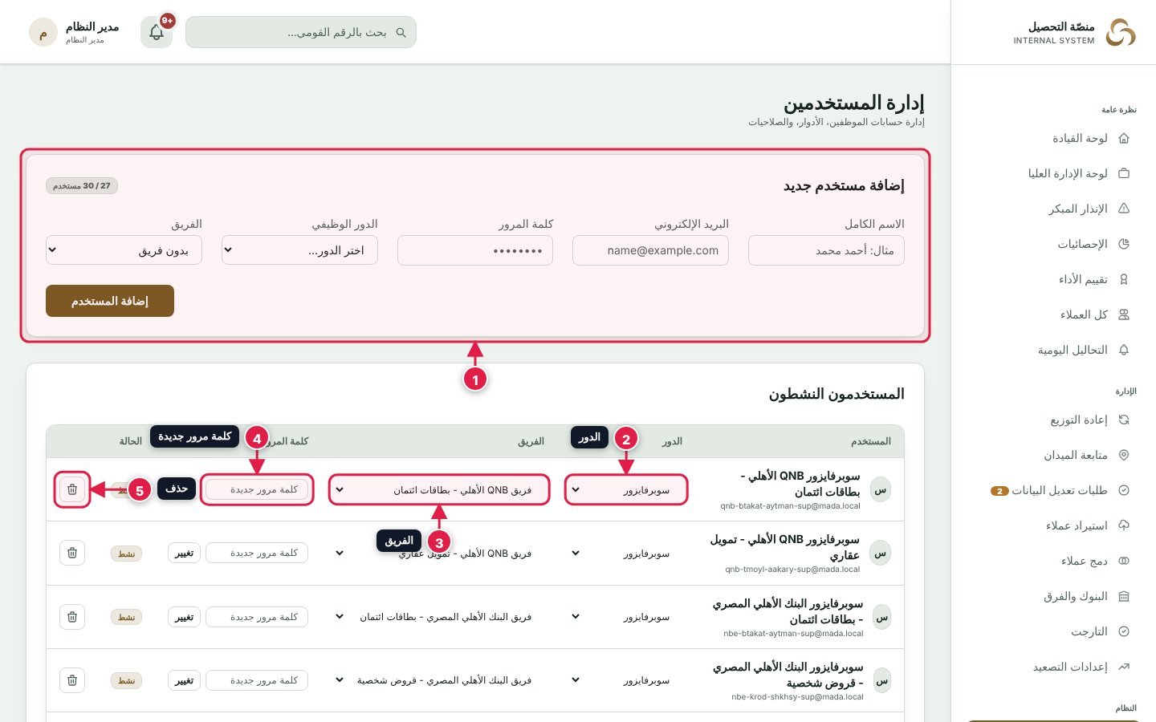Click the كل العملاء people icon
Screen dimensions: 1156x722
[x=1124, y=314]
